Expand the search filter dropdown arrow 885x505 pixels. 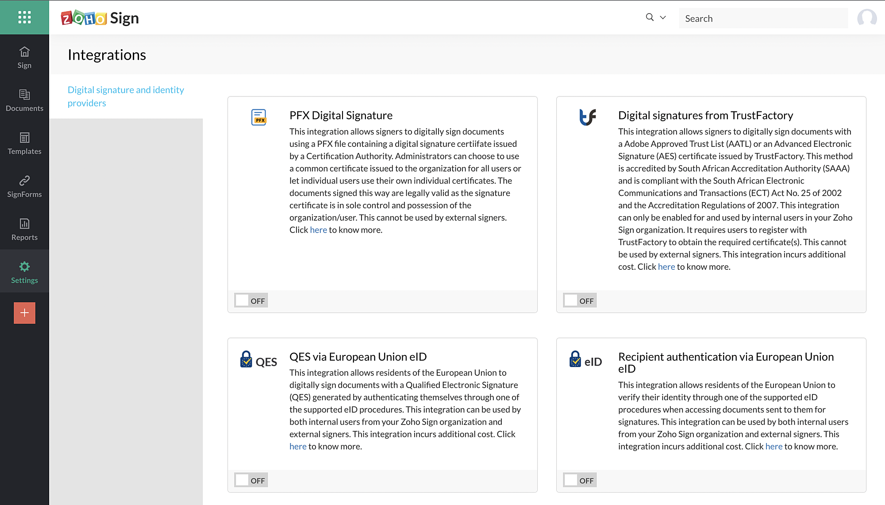663,18
